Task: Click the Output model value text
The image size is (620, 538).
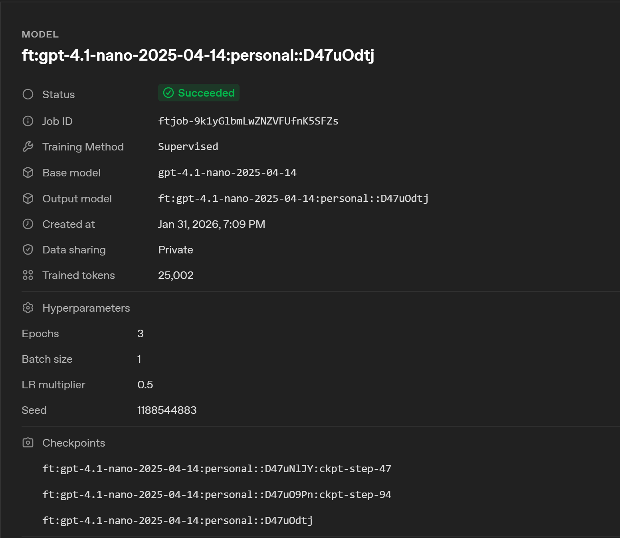Action: pyautogui.click(x=293, y=198)
